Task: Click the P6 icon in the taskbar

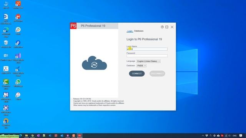Action: click(80, 136)
